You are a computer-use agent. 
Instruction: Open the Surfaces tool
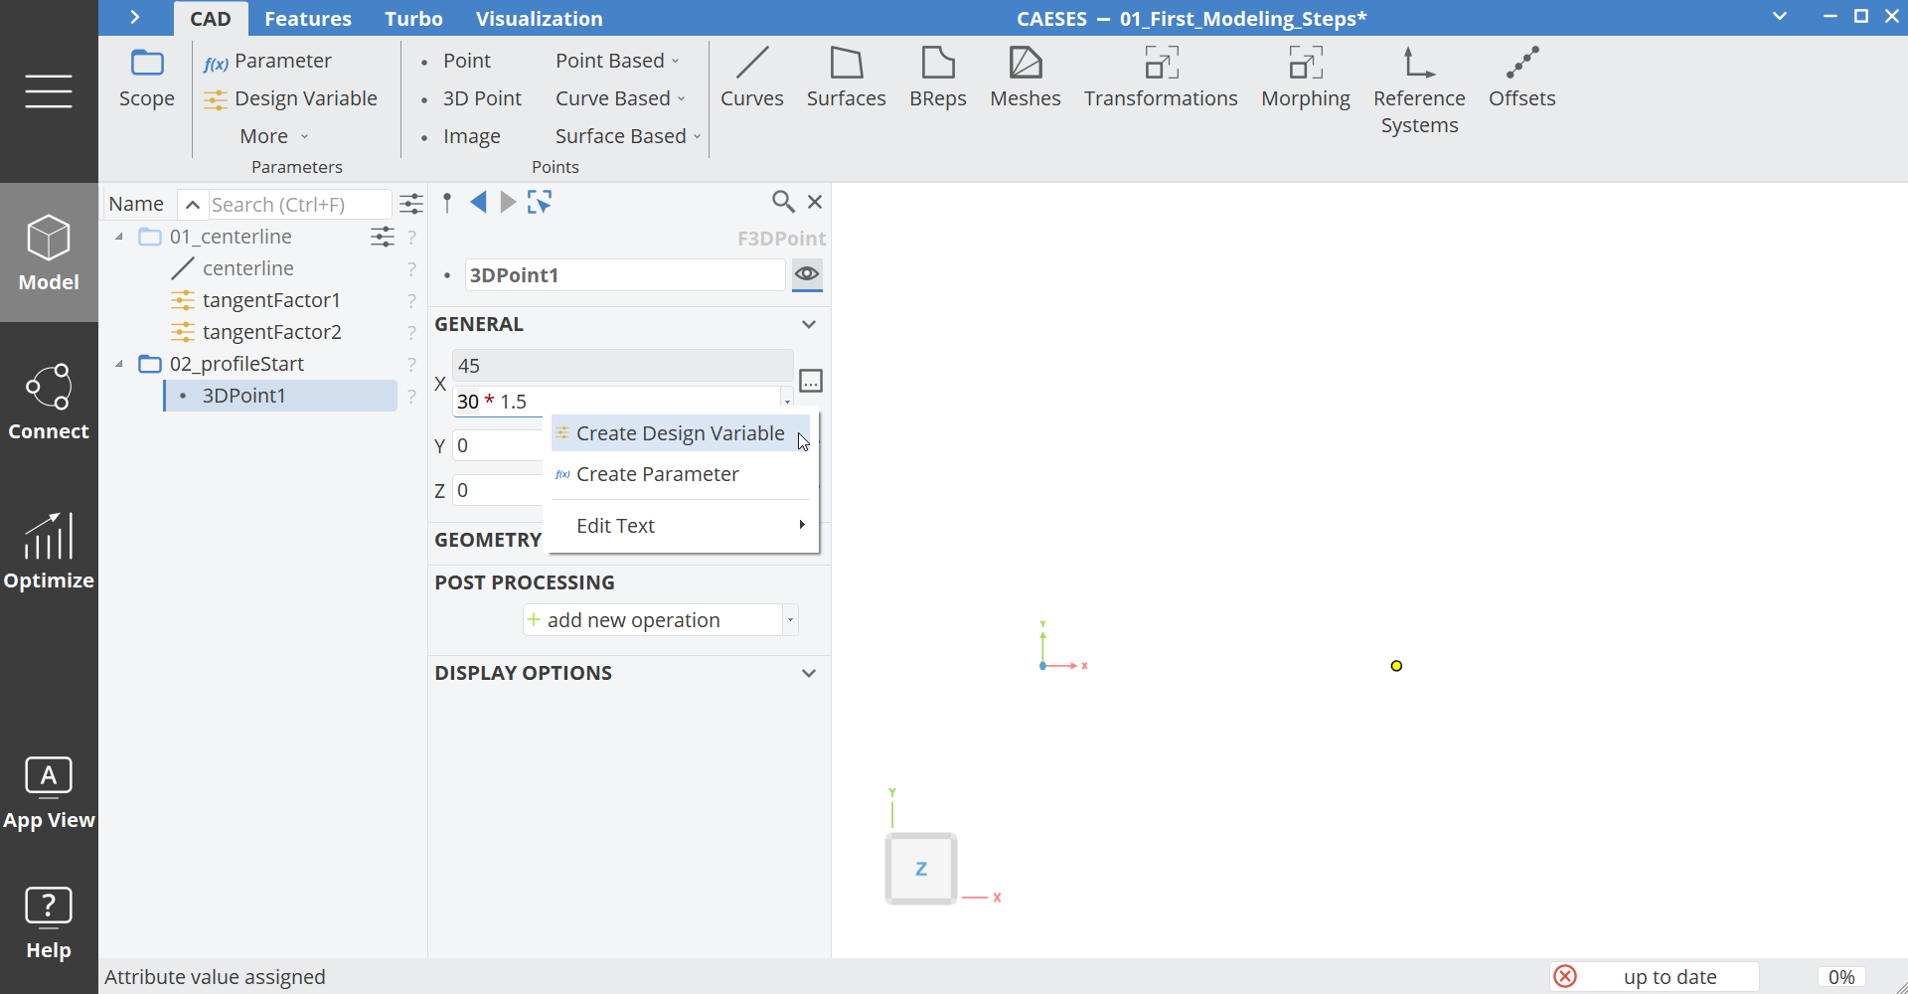(x=847, y=78)
